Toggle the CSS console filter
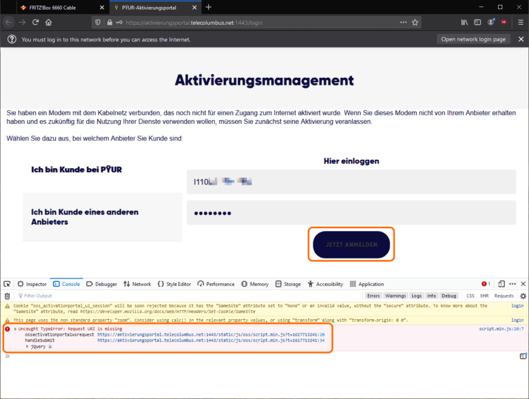 470,296
